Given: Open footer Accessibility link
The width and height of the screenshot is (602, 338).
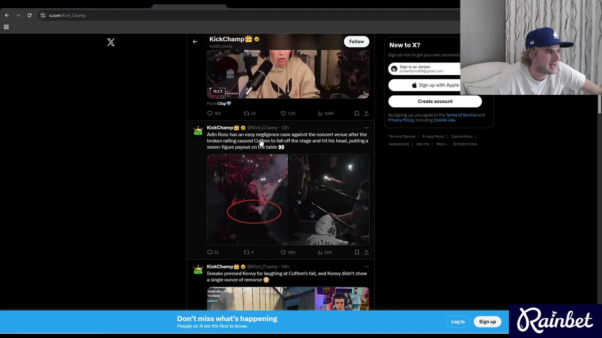Looking at the screenshot, I should pos(399,144).
